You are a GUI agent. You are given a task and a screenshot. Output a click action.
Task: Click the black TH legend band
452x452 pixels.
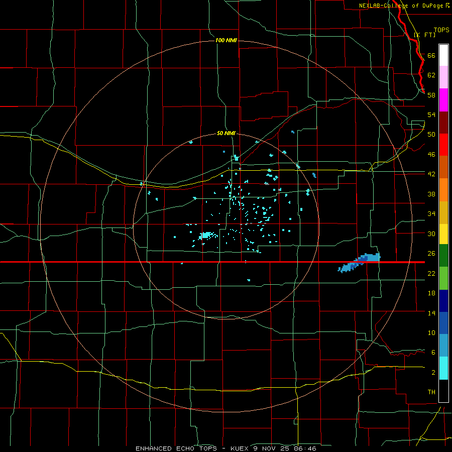pos(443,390)
